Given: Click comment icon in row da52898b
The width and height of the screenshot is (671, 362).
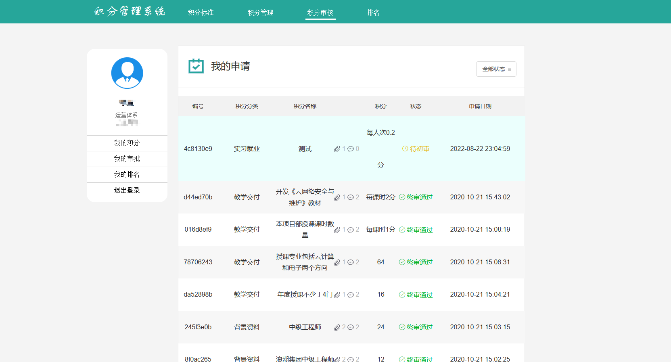Looking at the screenshot, I should (351, 295).
